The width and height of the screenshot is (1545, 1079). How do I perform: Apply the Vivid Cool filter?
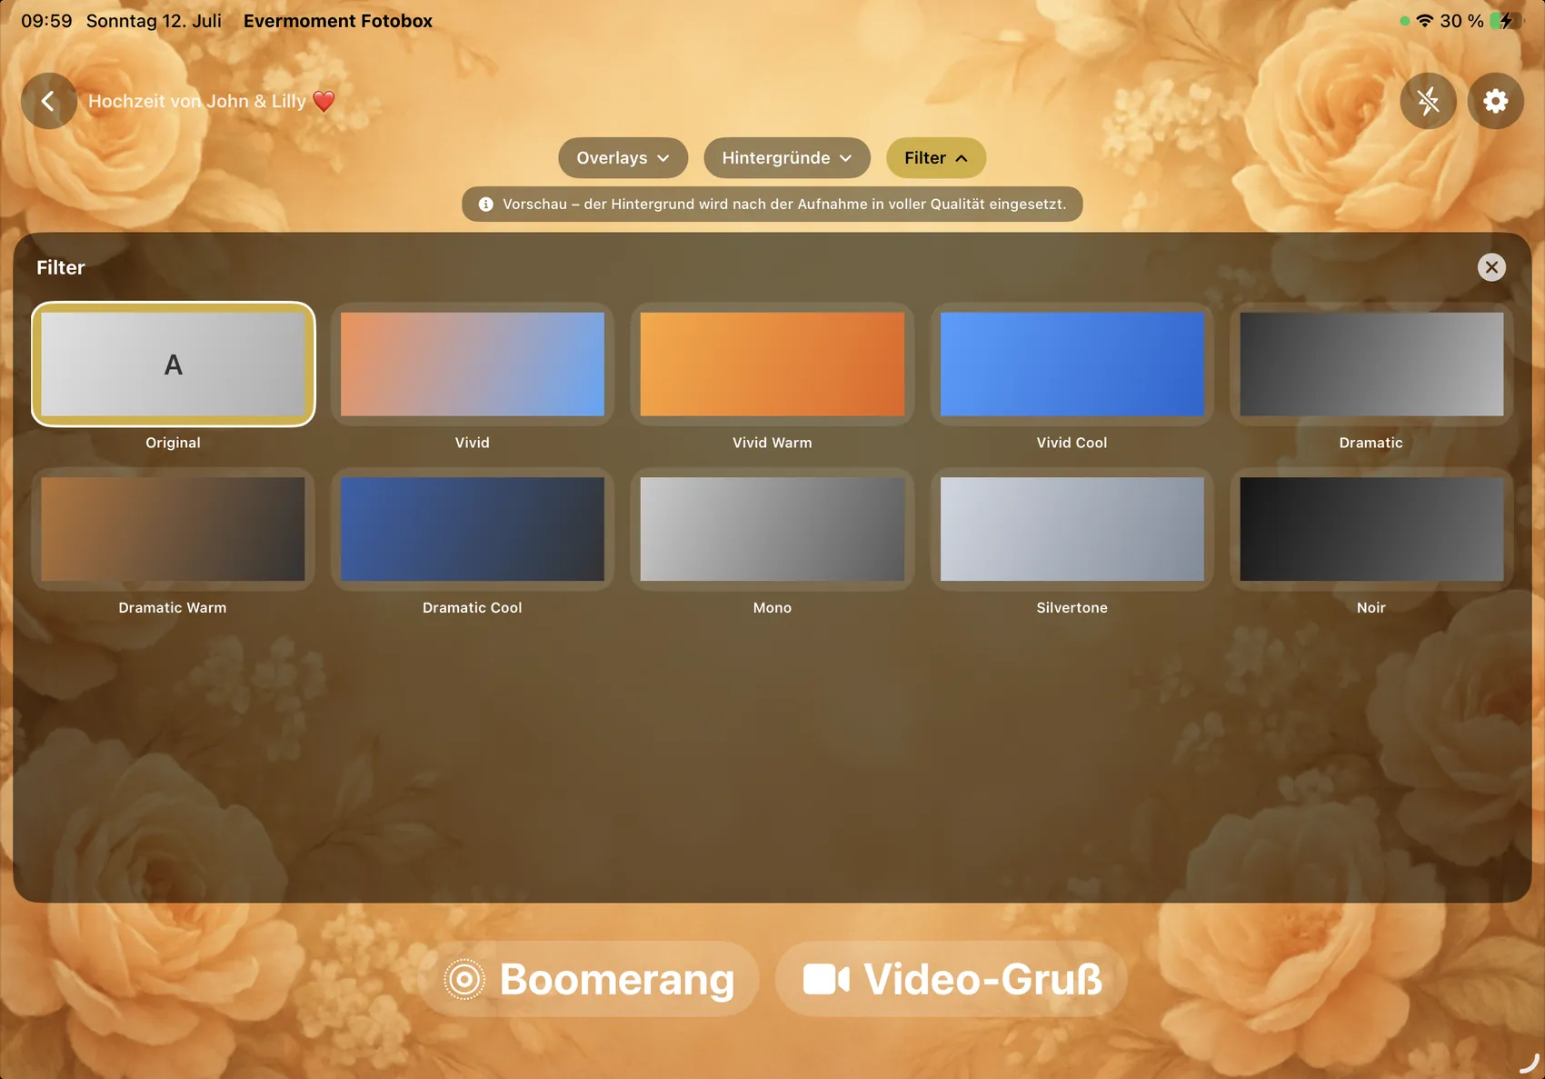[1072, 364]
